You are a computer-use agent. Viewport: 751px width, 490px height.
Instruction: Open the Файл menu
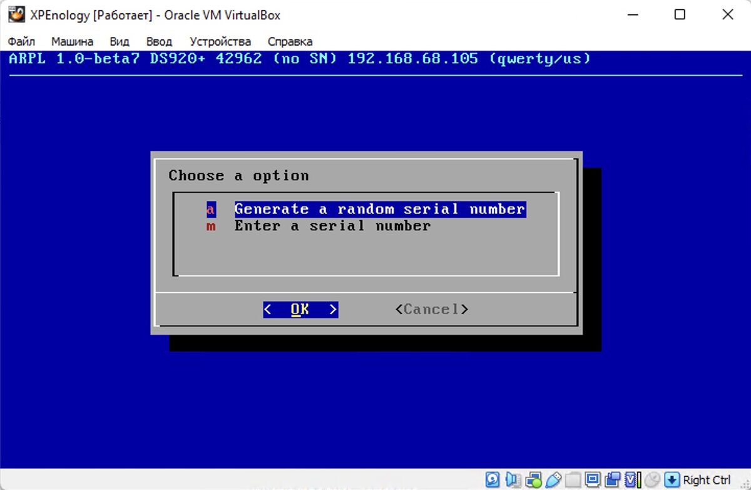pyautogui.click(x=22, y=41)
